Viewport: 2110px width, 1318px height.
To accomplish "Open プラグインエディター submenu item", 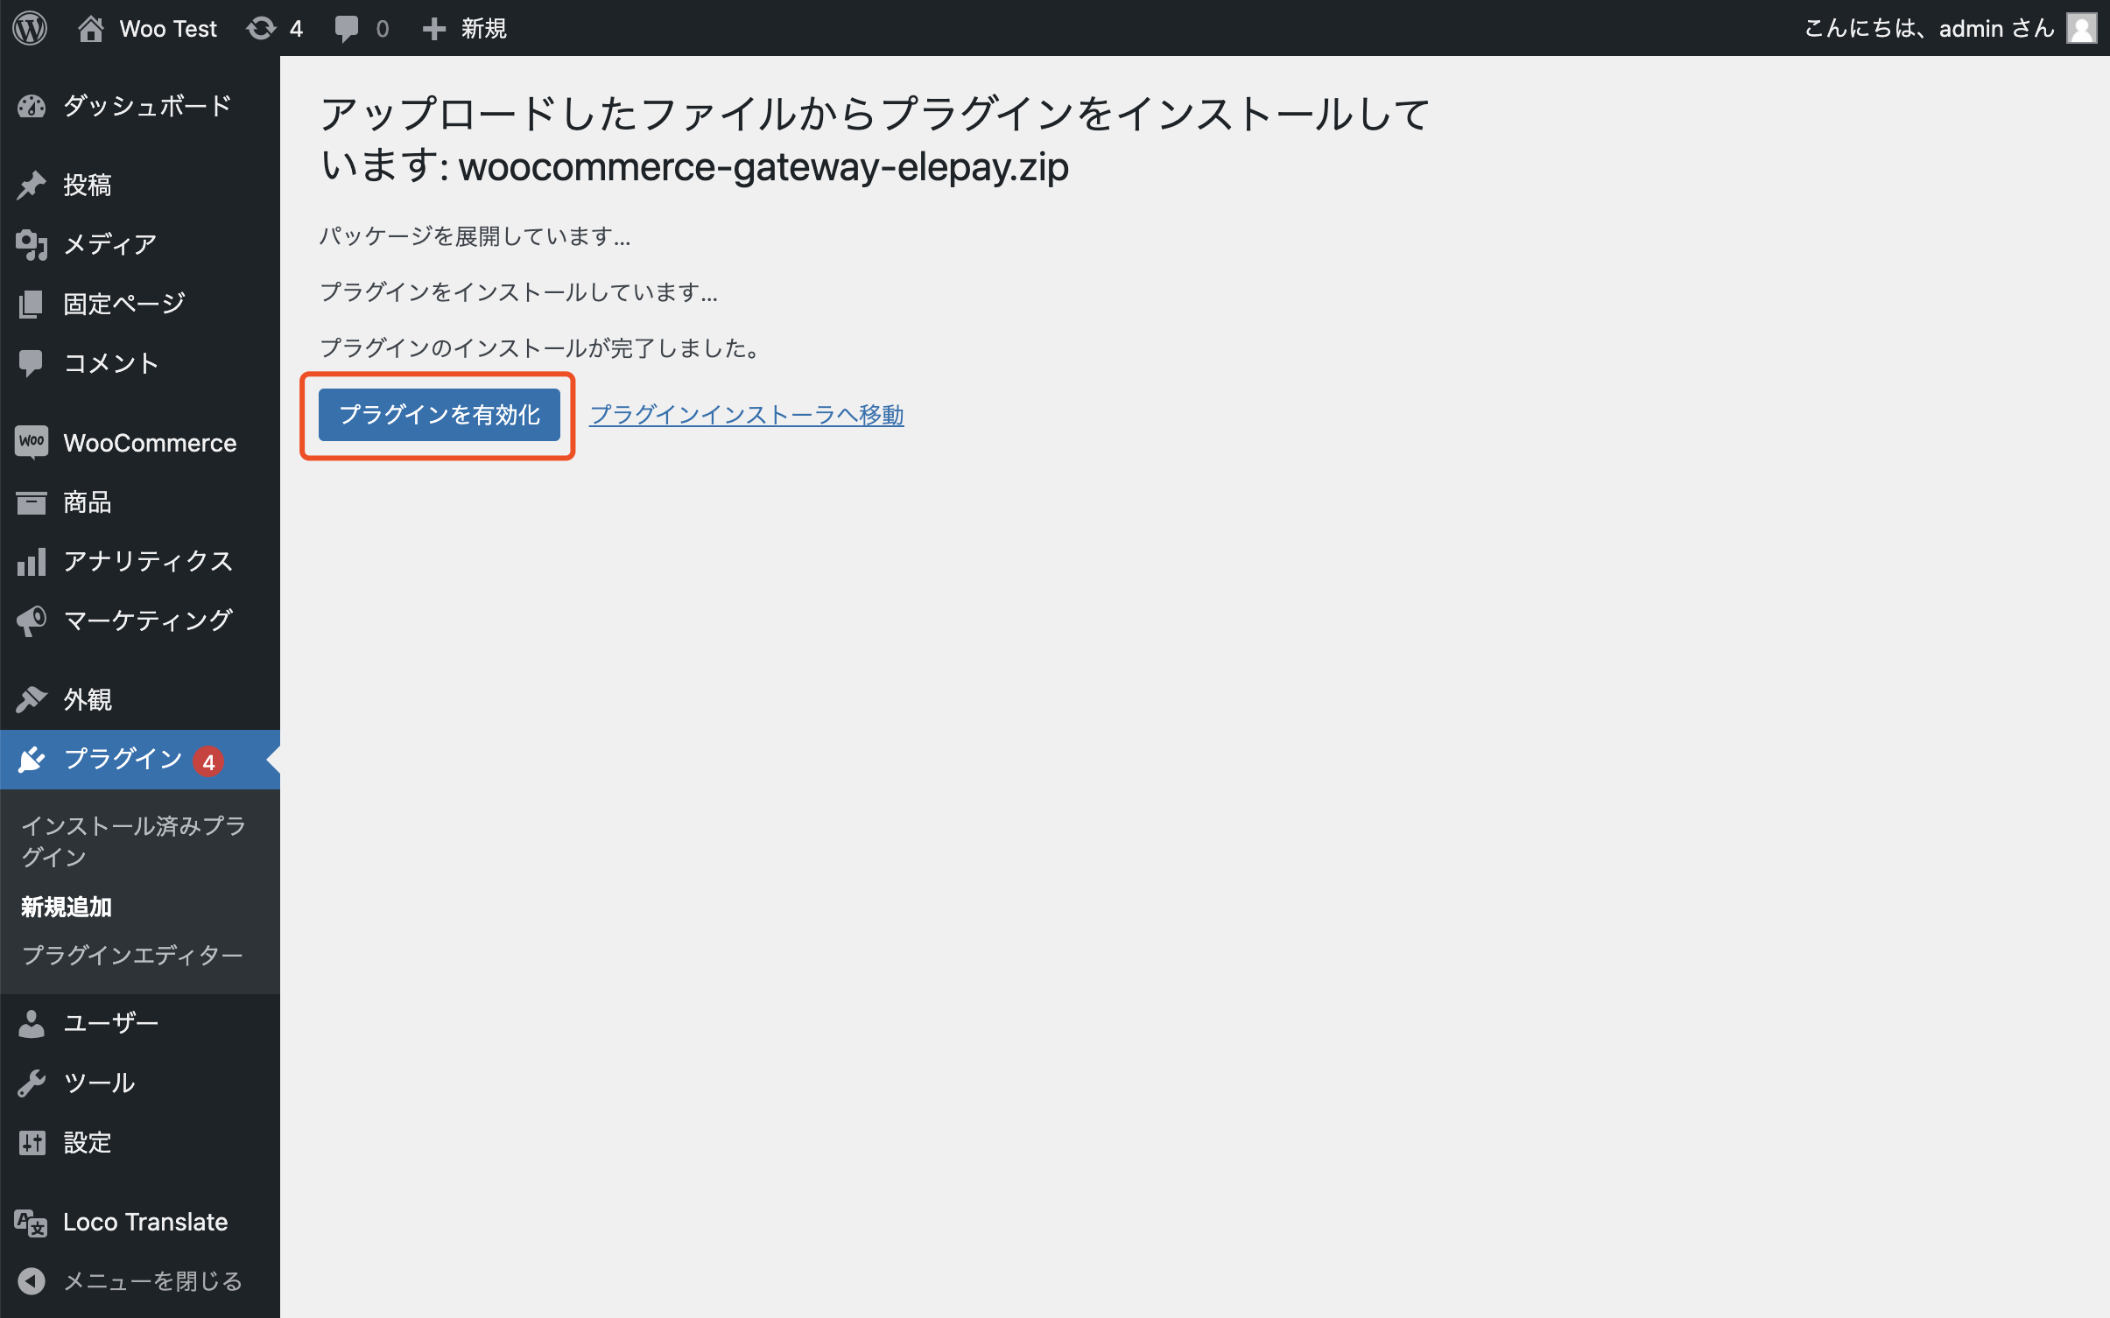I will coord(131,955).
